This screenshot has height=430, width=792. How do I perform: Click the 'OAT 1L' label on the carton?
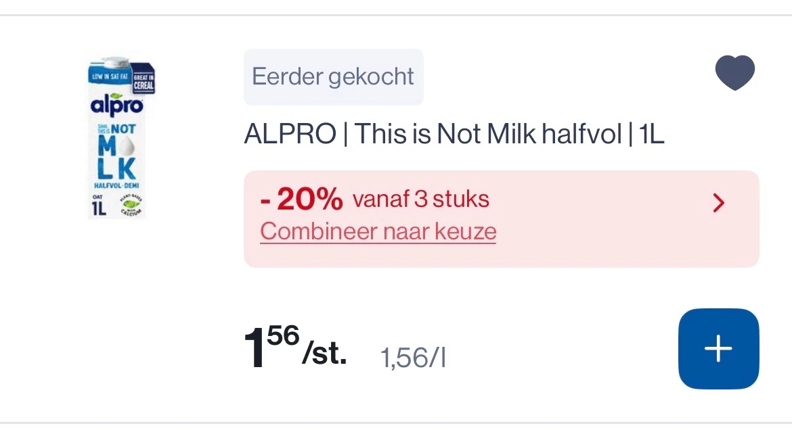pyautogui.click(x=98, y=205)
